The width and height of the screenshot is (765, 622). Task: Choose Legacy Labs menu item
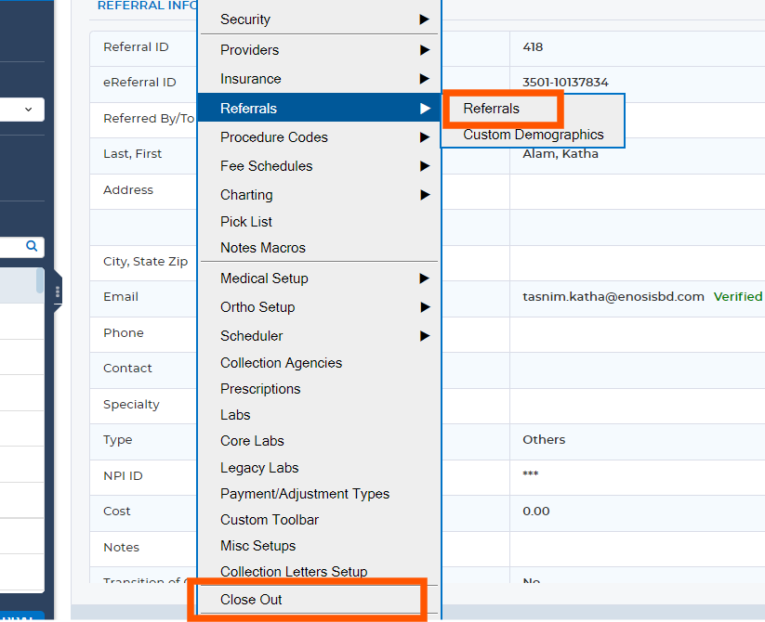[319, 468]
